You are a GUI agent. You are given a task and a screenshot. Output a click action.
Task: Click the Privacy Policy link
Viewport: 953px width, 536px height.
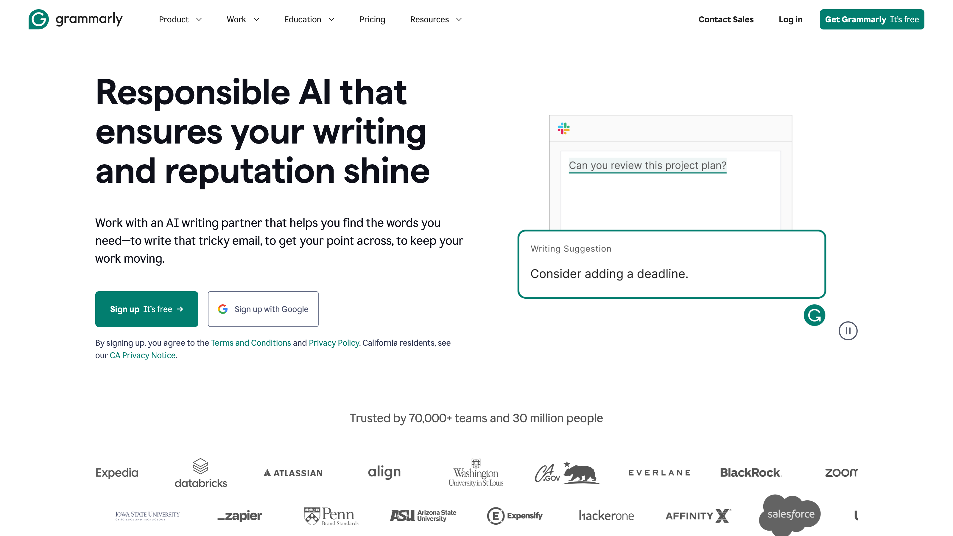tap(334, 342)
